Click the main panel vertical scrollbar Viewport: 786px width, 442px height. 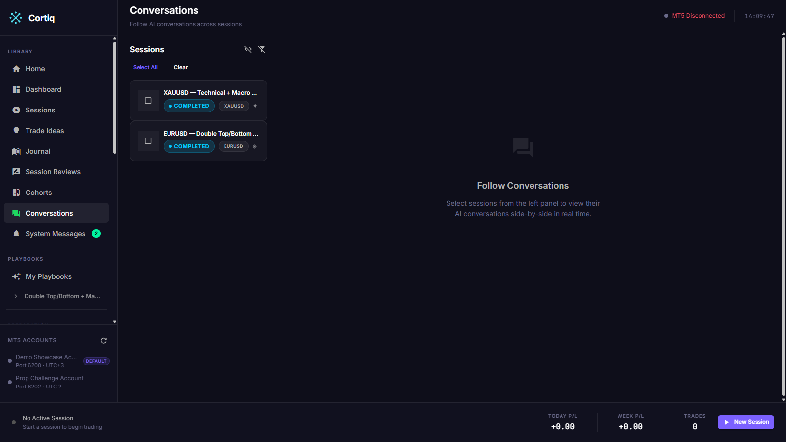(x=783, y=216)
